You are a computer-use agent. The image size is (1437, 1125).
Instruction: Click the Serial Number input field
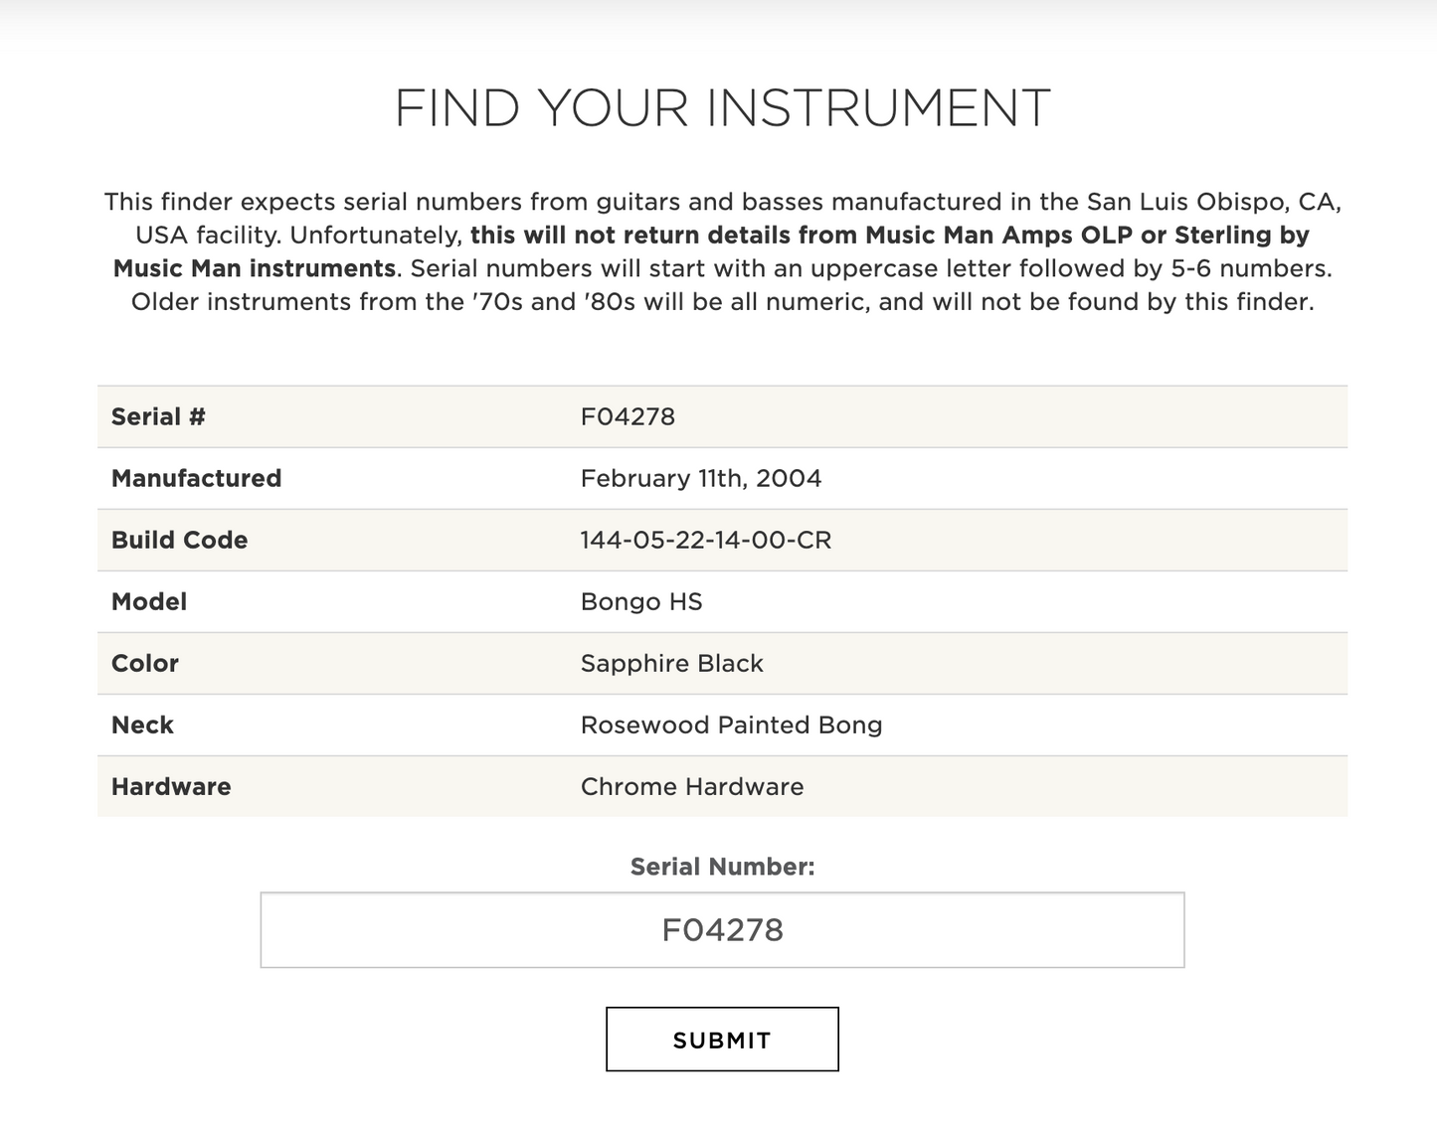click(722, 930)
